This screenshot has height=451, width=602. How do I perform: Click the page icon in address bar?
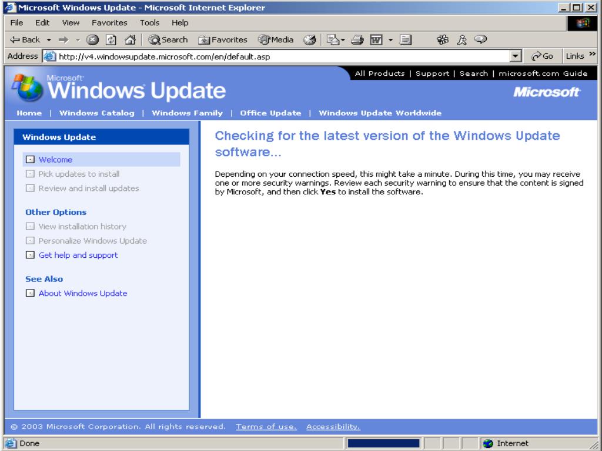(x=49, y=56)
